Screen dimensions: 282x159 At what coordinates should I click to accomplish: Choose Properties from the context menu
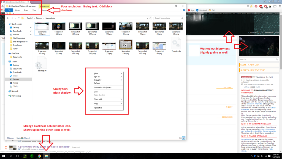pos(106,108)
